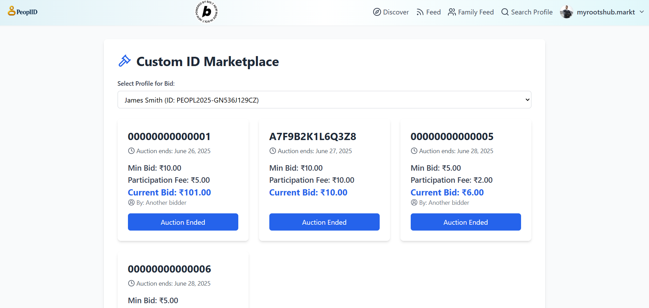The image size is (649, 308).
Task: Click the Discover compass icon
Action: [377, 12]
